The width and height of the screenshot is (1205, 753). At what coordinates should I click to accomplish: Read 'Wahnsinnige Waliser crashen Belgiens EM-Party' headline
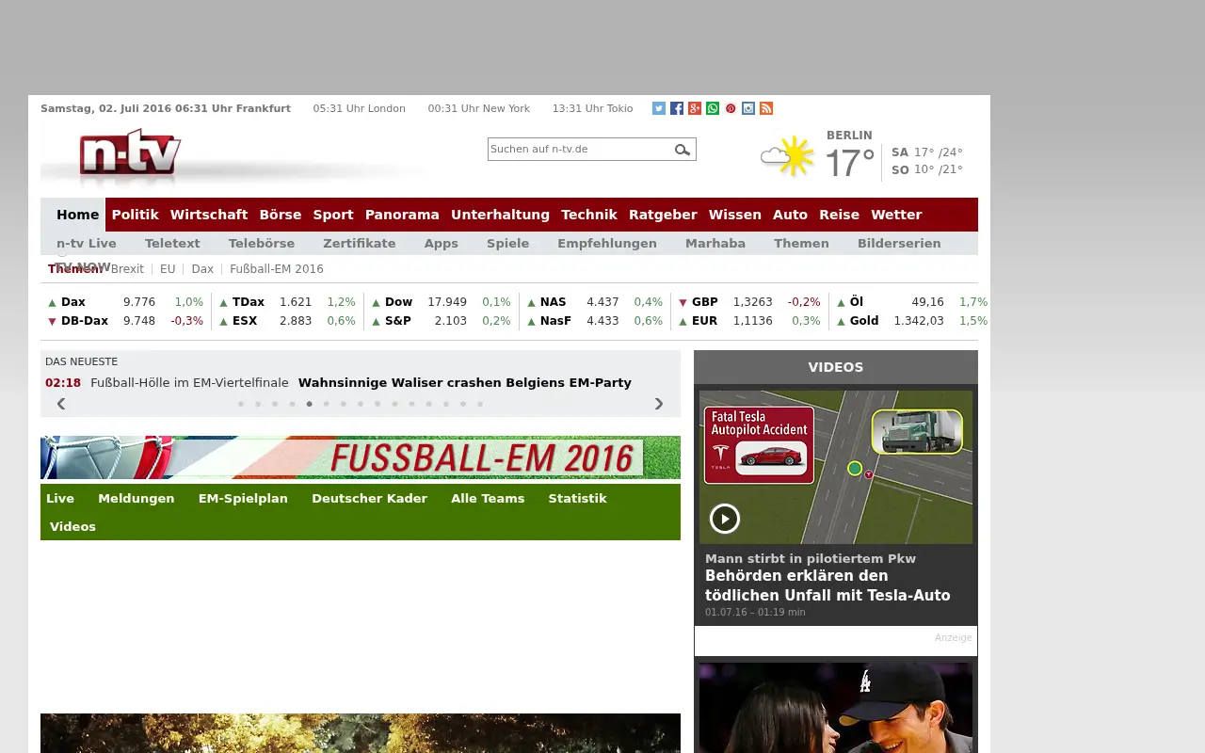[464, 383]
